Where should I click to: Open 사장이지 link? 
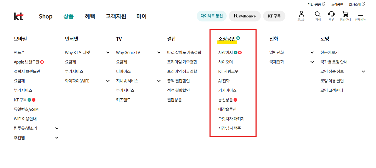[225, 53]
